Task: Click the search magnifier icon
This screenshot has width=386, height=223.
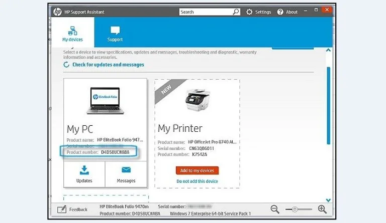Action: pos(236,12)
